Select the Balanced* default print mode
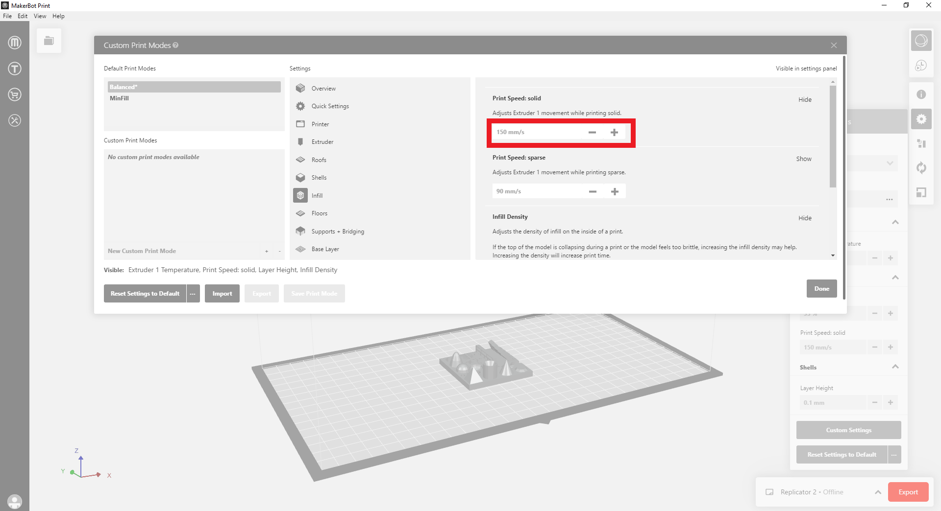Image resolution: width=941 pixels, height=511 pixels. (x=194, y=87)
